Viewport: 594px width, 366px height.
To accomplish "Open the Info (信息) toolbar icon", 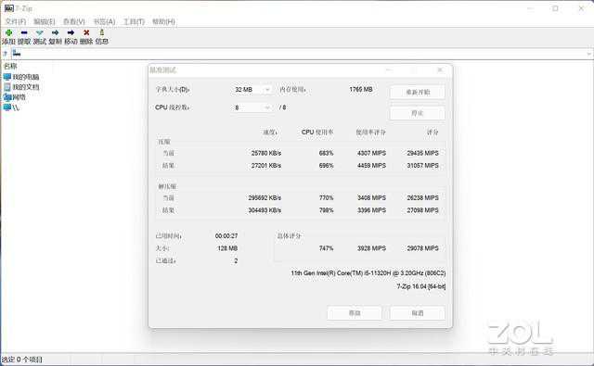I will [x=101, y=32].
